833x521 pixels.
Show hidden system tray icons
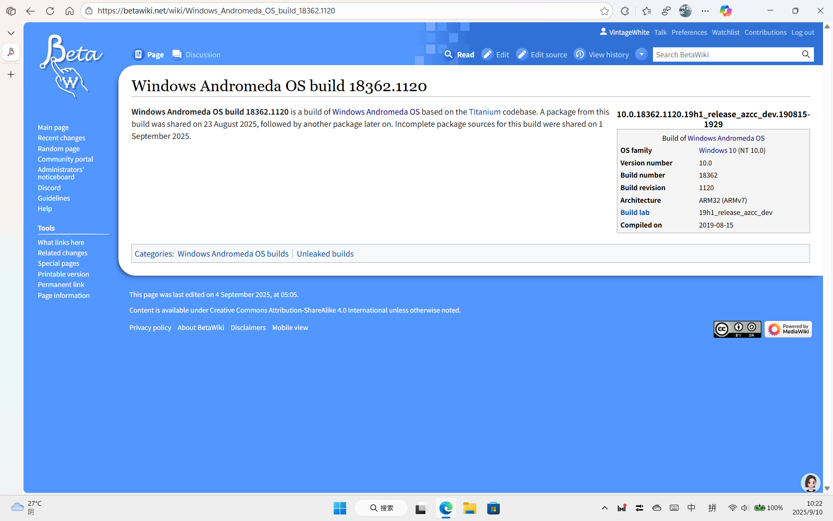pyautogui.click(x=604, y=508)
